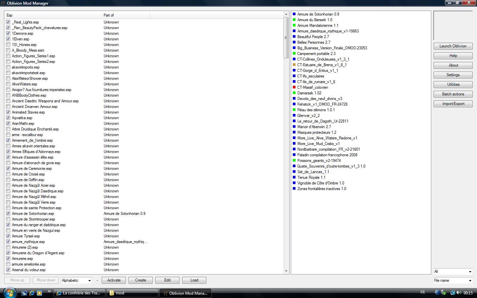
Task: Select the Quete_Souvenirs_d'outre-tombes_v1_3 1.0 mod entry
Action: click(x=331, y=166)
